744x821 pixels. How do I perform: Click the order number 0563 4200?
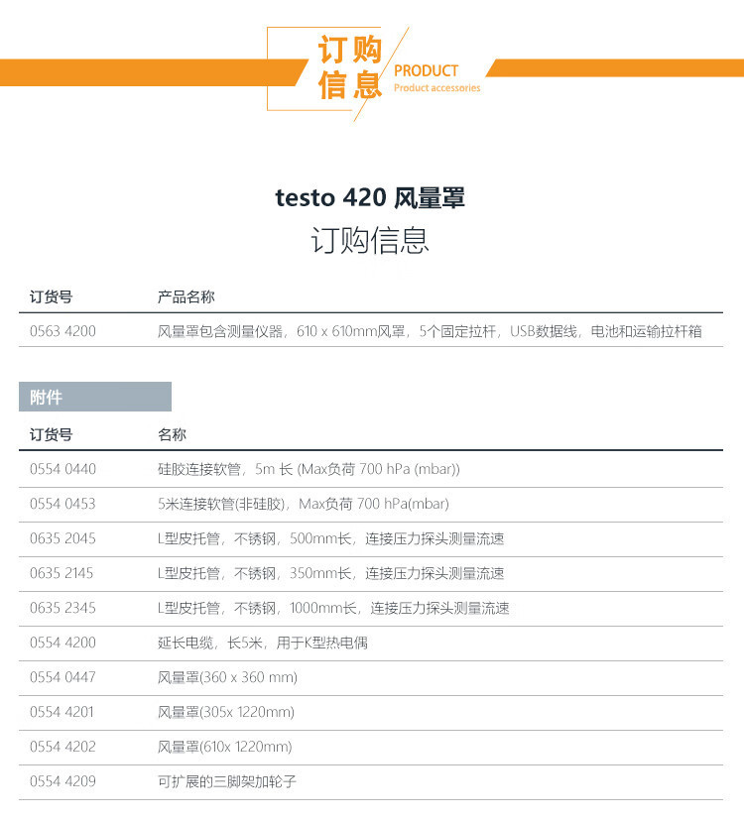pos(62,331)
